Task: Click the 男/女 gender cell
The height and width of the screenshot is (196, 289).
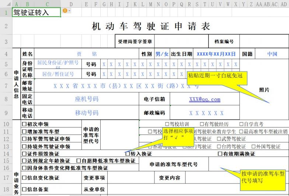Action: click(162, 54)
